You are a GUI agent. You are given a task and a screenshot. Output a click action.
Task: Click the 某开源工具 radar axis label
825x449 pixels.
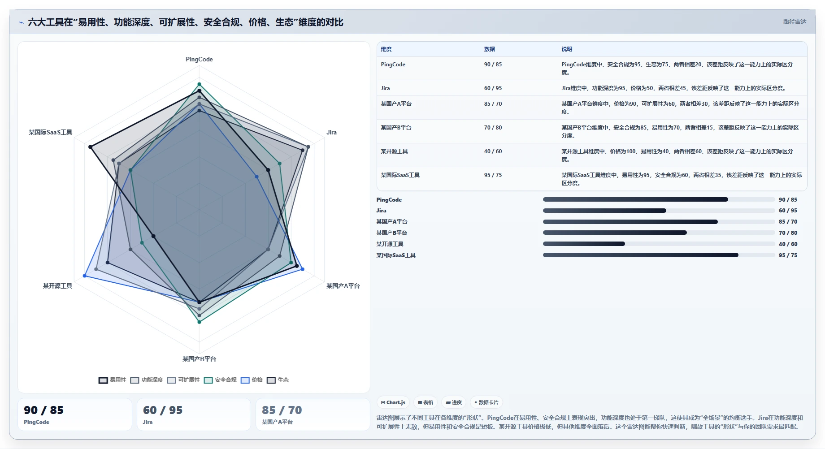[57, 286]
